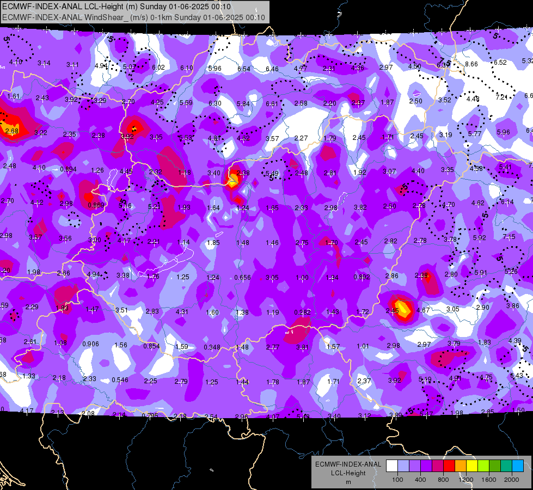533x490 pixels.
Task: Click the wind shear value 5.53
Action: tap(186, 137)
